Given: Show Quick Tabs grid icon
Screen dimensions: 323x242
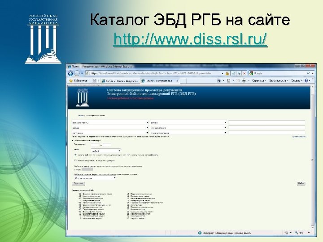Looking at the screenshot, I should coord(95,81).
